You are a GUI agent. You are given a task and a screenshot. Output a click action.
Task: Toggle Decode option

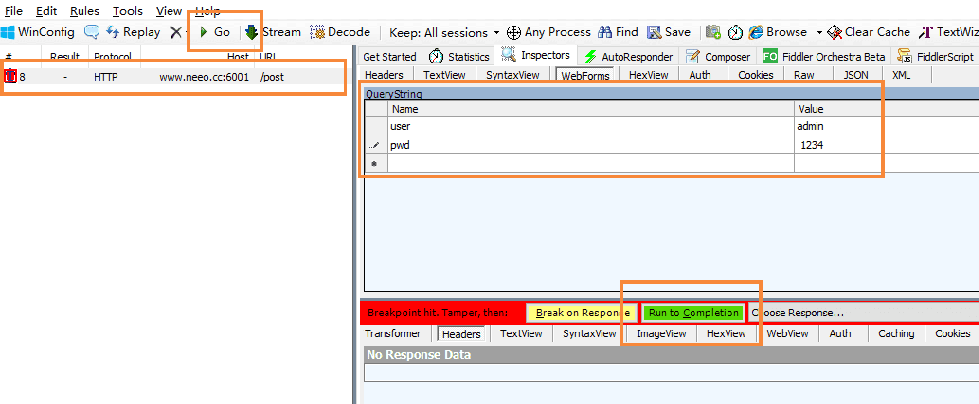coord(340,32)
